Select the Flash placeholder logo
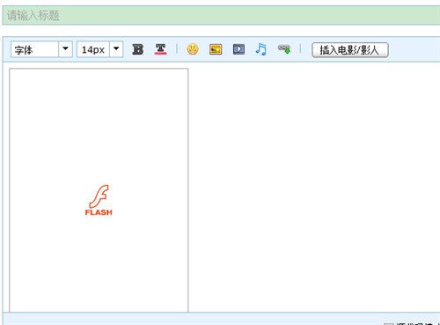This screenshot has height=325, width=440. [99, 200]
